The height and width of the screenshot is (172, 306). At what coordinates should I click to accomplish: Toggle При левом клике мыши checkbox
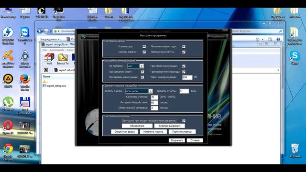pyautogui.click(x=184, y=66)
